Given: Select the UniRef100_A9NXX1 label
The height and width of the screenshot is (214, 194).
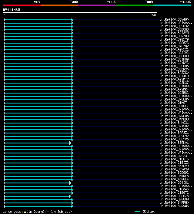Looking at the screenshot, I should click(x=174, y=49).
